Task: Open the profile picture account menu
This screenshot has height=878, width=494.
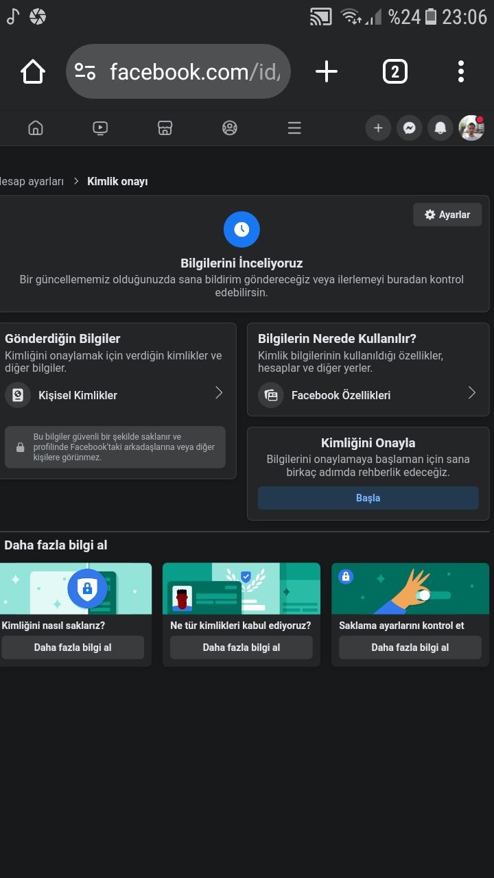Action: (x=471, y=128)
